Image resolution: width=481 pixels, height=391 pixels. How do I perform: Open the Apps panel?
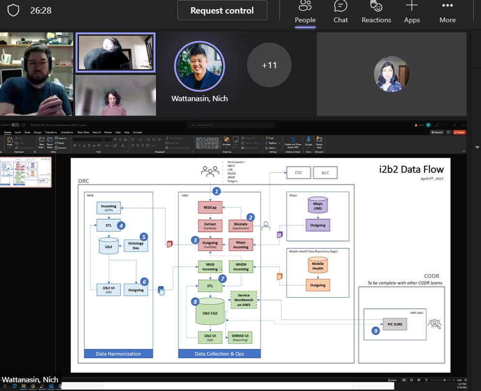tap(412, 12)
